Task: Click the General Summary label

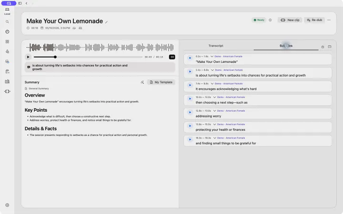Action: (x=39, y=88)
